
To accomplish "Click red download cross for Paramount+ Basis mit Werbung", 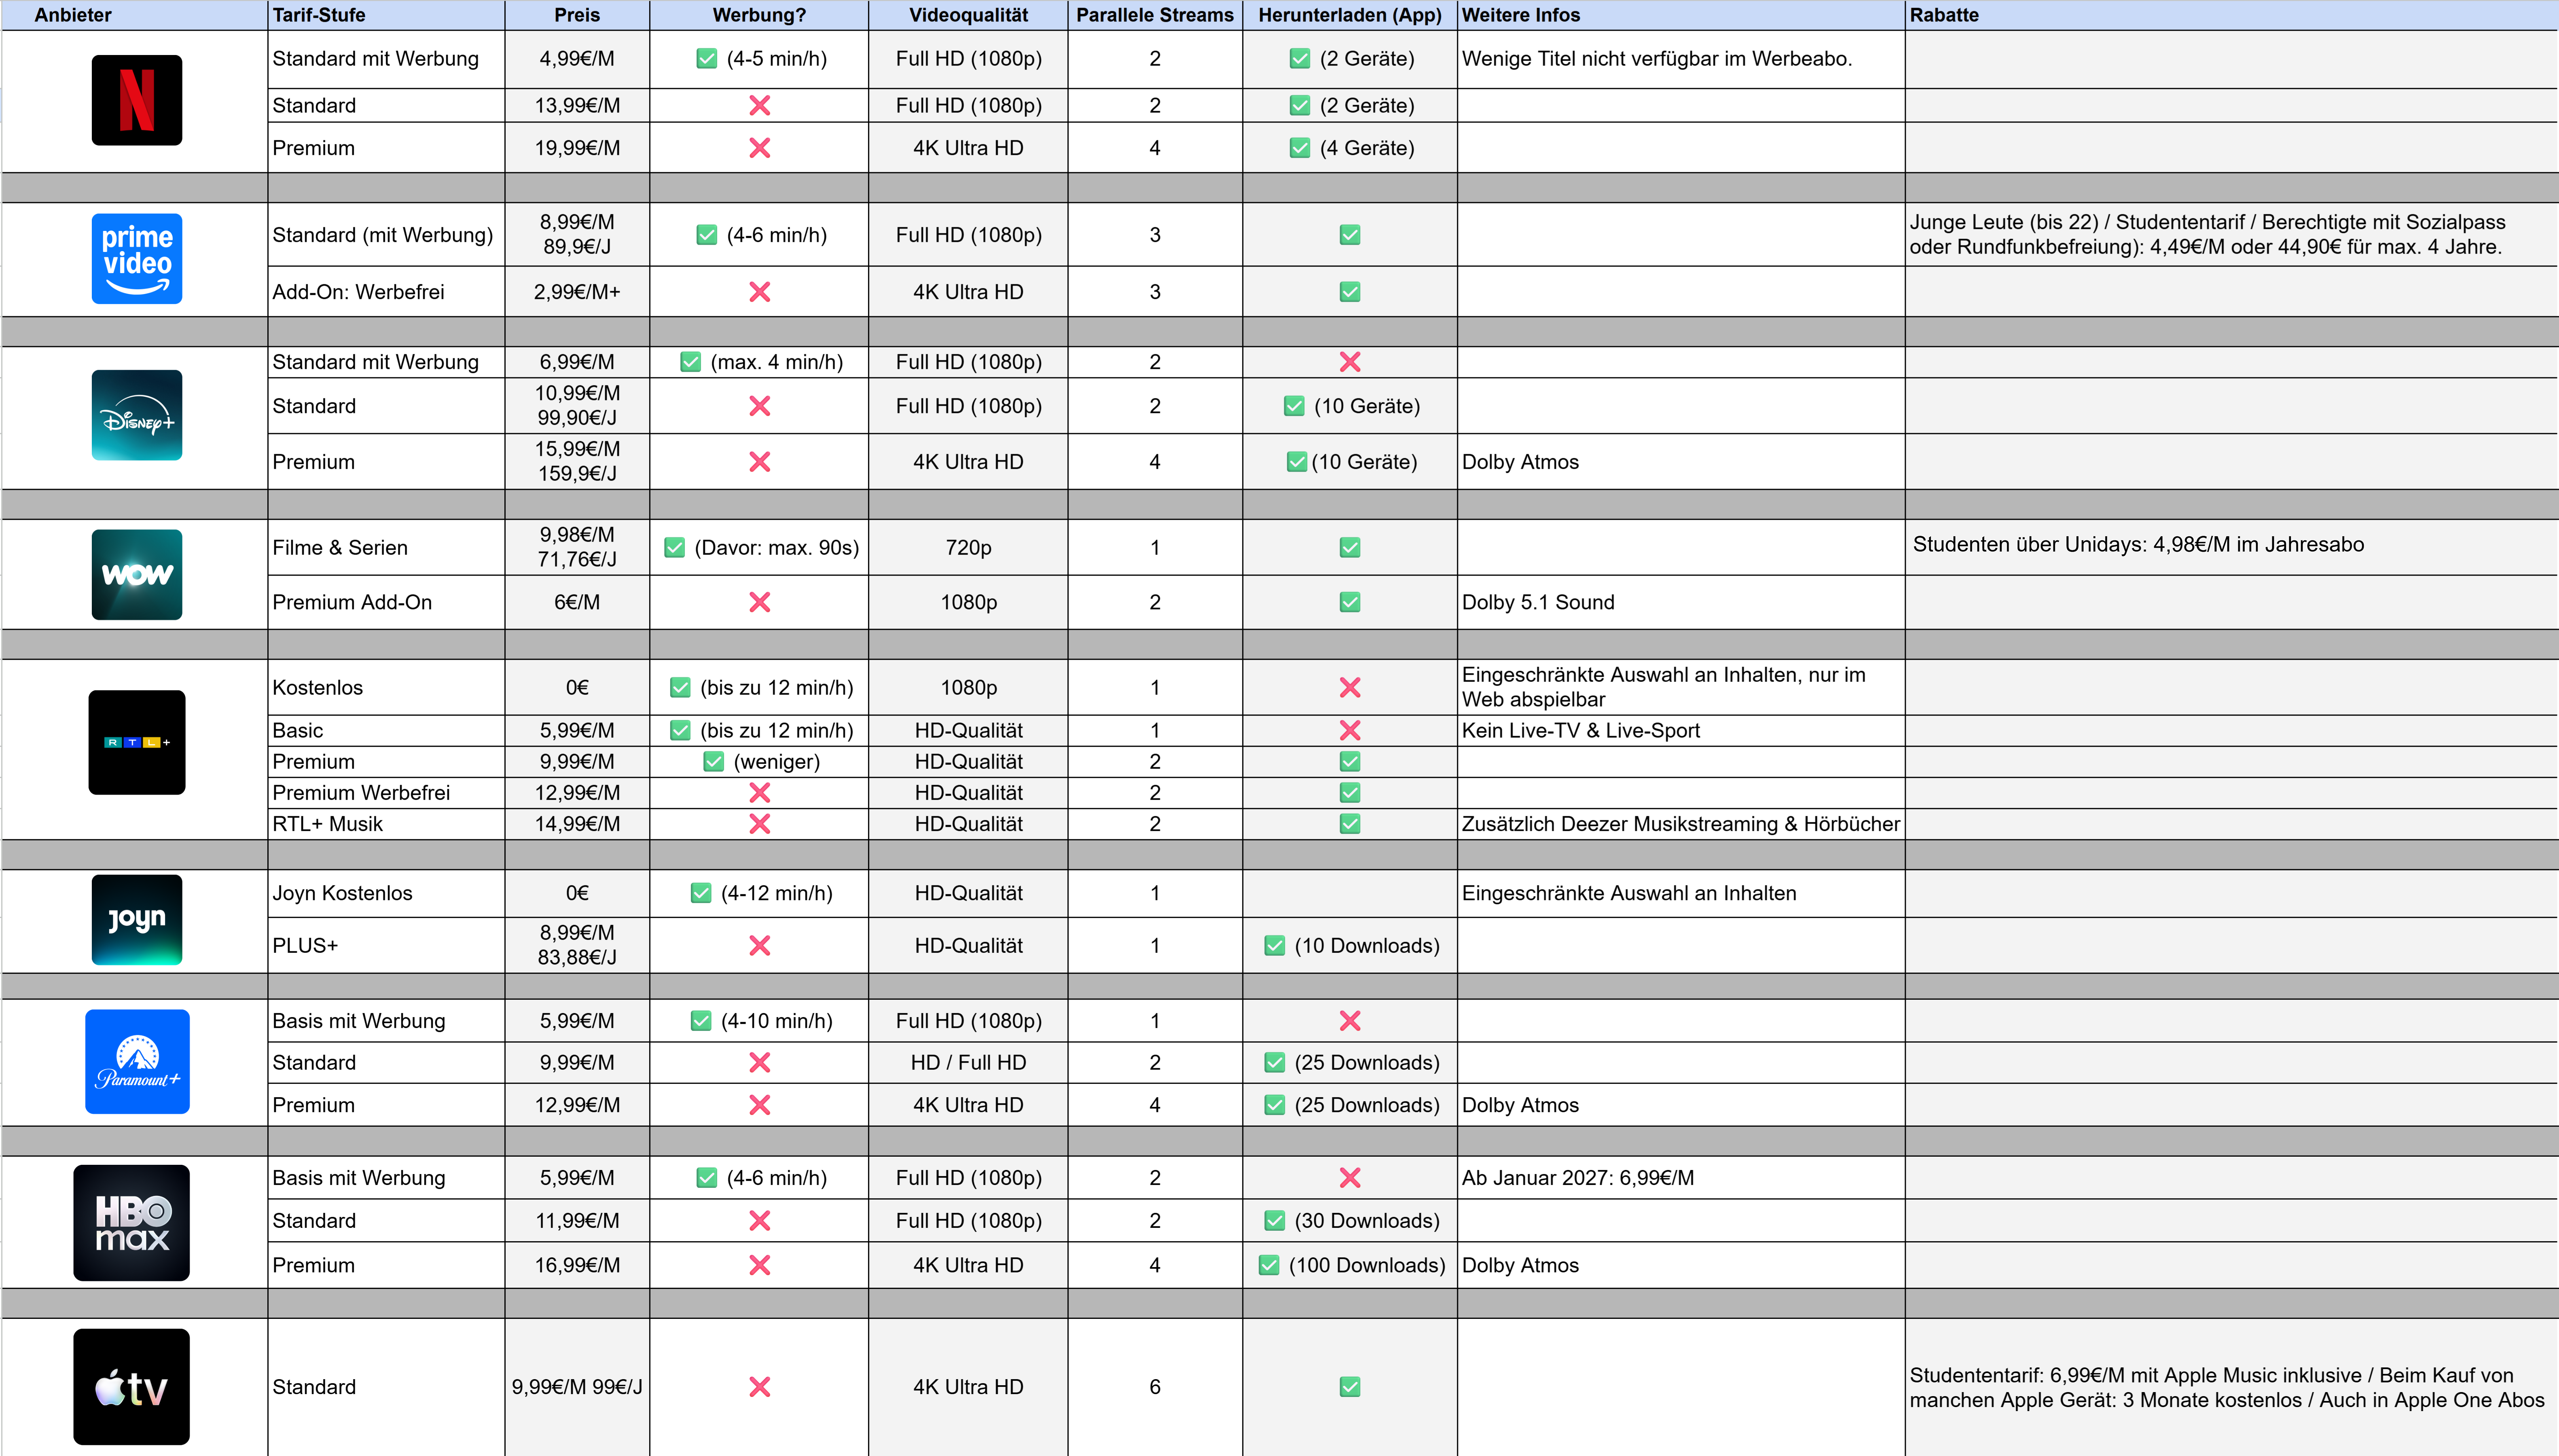I will [1350, 1021].
